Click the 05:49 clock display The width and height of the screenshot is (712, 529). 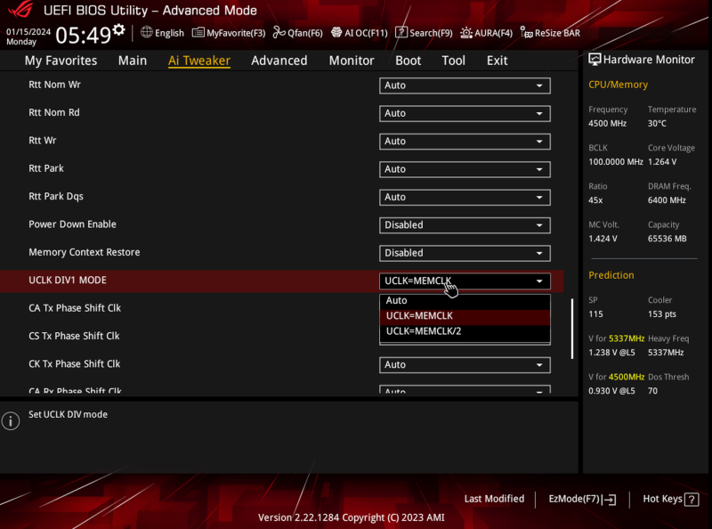pyautogui.click(x=83, y=35)
